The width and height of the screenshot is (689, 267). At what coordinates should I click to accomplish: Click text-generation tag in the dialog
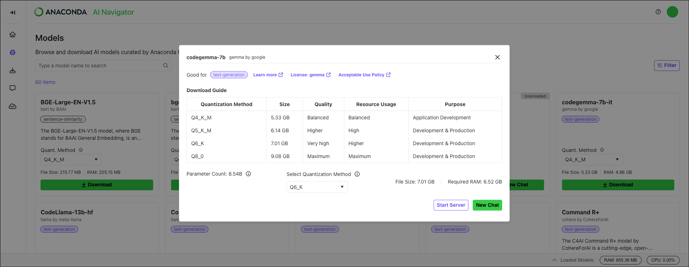tap(229, 75)
